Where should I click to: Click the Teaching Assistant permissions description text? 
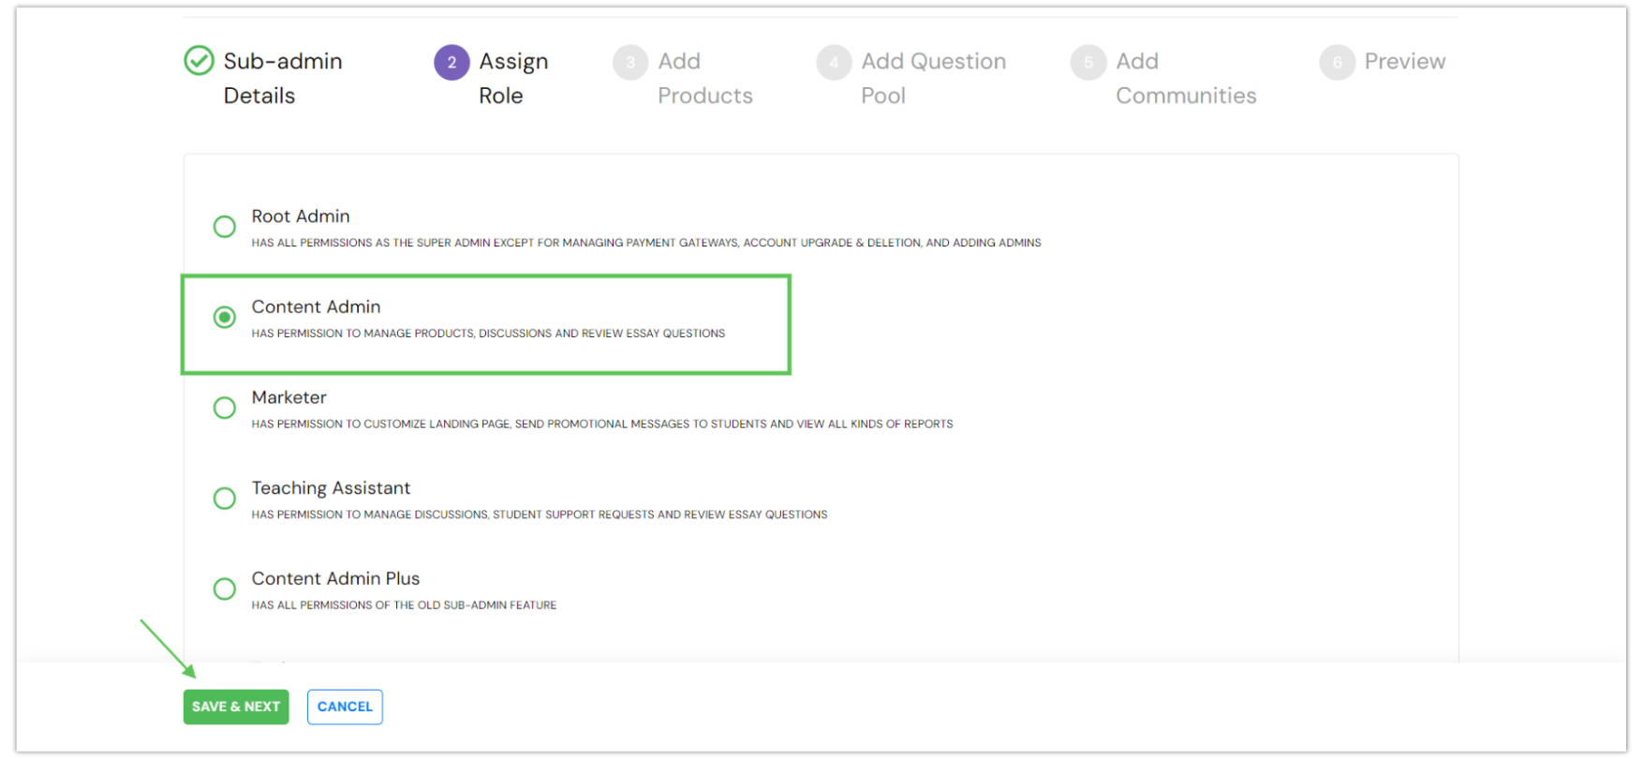(x=540, y=514)
